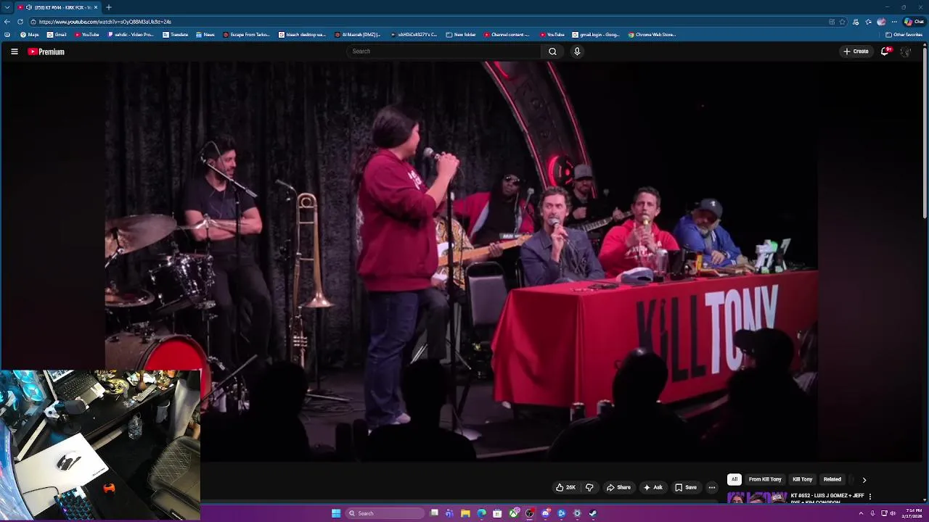Open more actions ellipsis beside Save
This screenshot has height=522, width=929.
(712, 487)
